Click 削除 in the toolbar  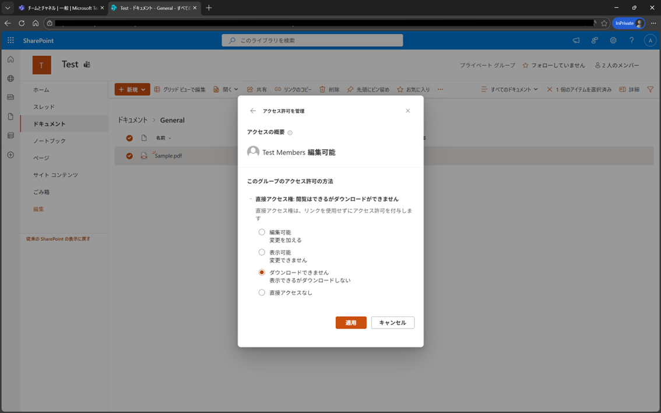(x=329, y=89)
